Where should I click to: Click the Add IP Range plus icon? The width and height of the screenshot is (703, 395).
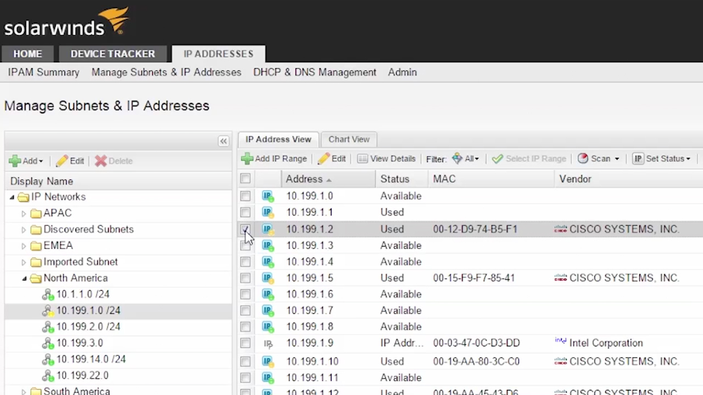[247, 159]
